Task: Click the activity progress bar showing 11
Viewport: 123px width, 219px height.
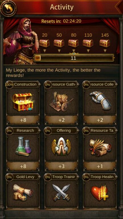Action: [74, 58]
